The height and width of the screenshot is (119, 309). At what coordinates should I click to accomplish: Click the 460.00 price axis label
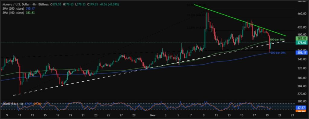[x=301, y=14]
